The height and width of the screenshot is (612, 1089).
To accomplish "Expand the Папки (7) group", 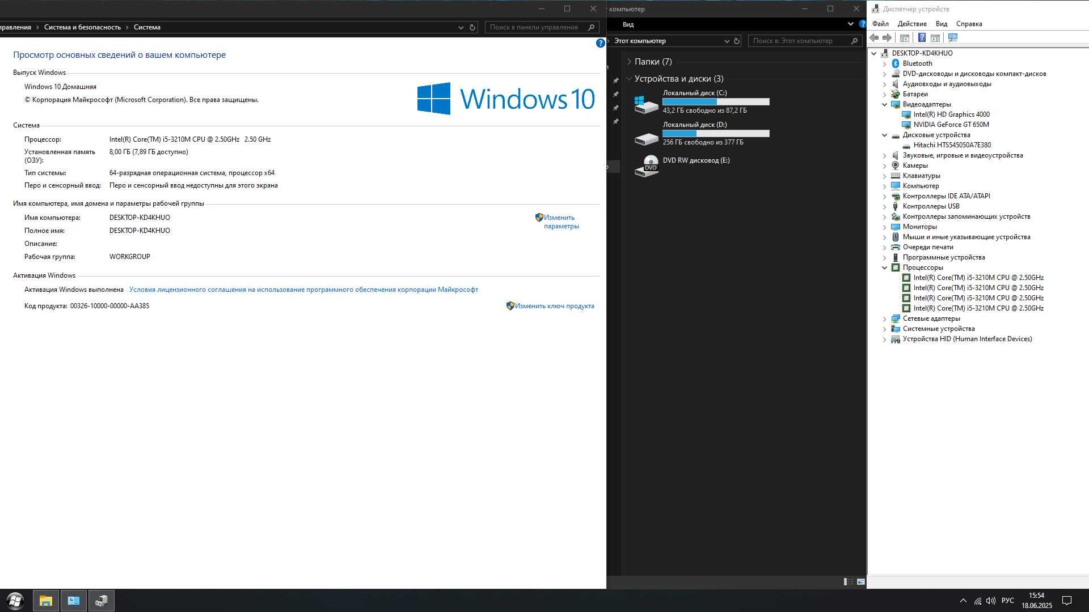I will click(x=629, y=62).
